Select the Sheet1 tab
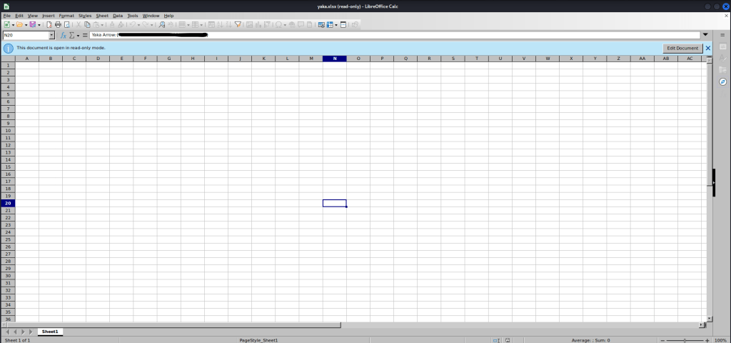 50,332
